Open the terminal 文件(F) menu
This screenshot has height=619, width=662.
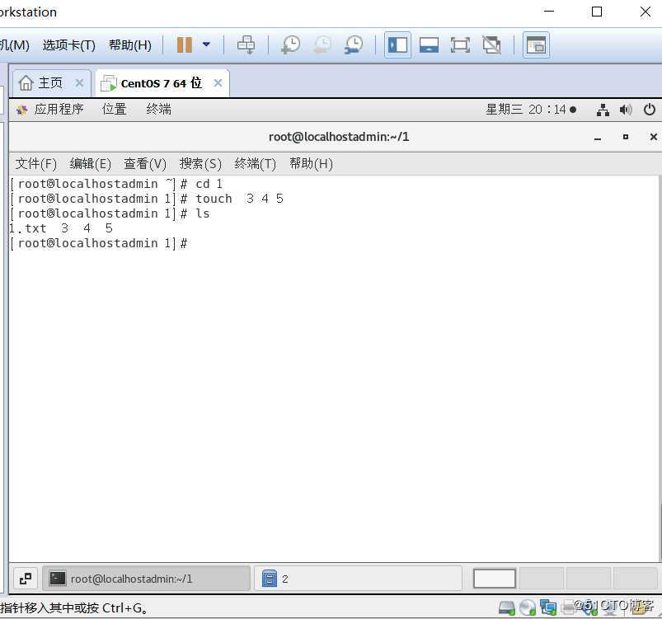tap(36, 163)
